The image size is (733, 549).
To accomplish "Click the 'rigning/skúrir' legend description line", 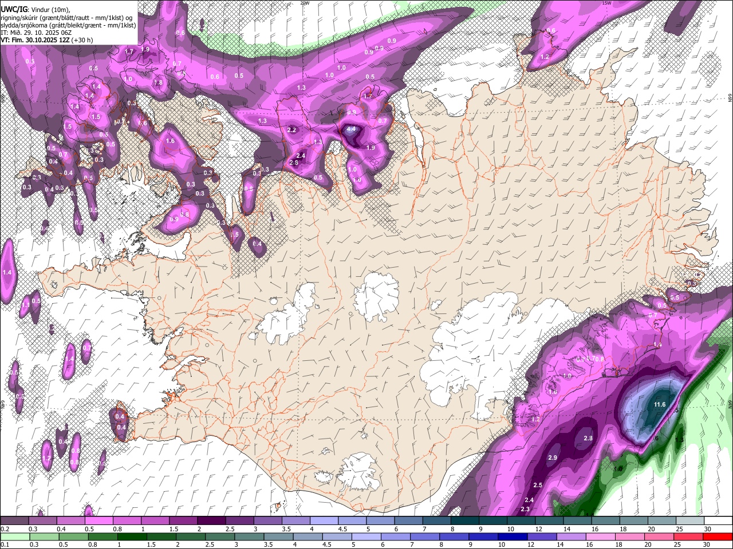I will coord(68,17).
